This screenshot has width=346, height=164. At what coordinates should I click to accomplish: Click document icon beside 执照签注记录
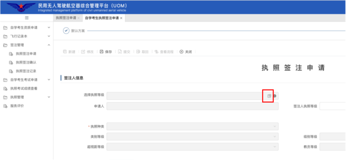[11, 71]
